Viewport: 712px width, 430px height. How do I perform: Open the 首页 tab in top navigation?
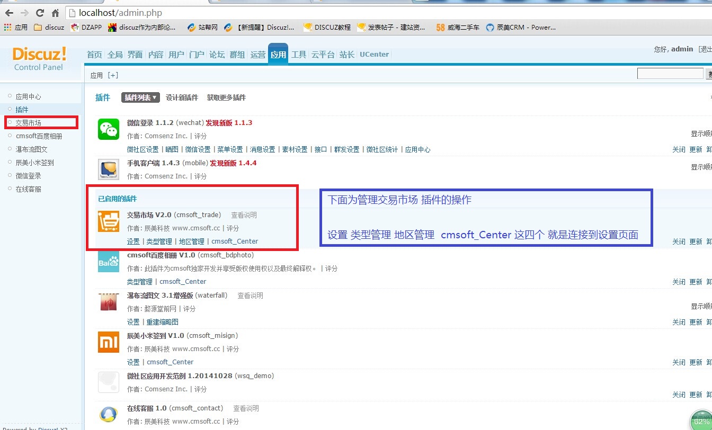coord(94,55)
